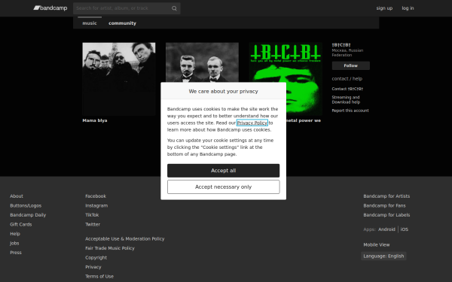Open Bandcamp for Fans
The image size is (452, 282).
384,206
